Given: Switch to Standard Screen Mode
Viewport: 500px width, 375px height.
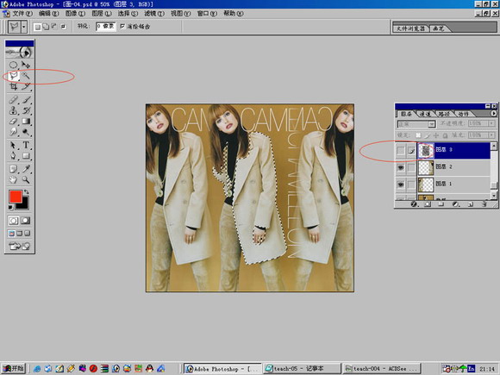Looking at the screenshot, I should 11,234.
